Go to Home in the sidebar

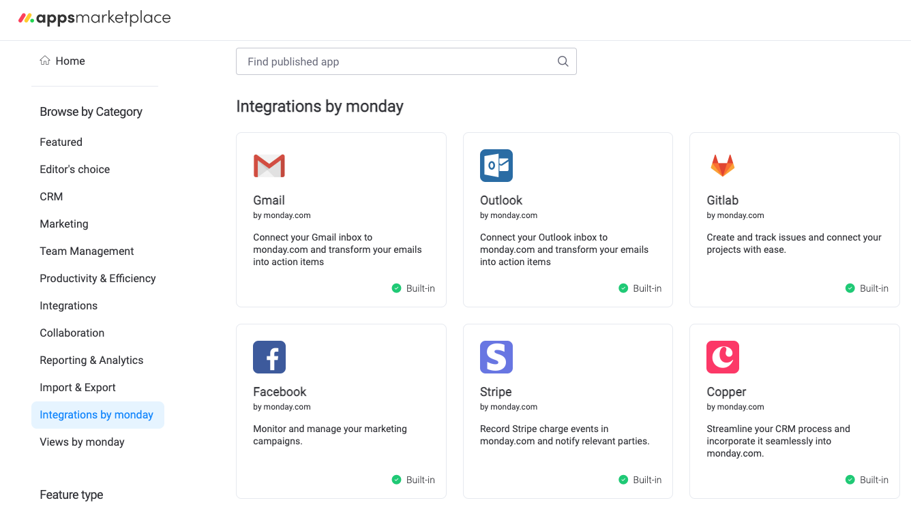(x=70, y=61)
